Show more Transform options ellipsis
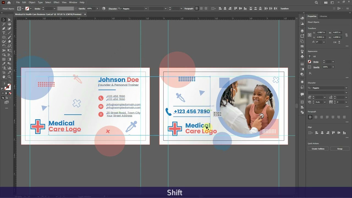This screenshot has width=352, height=198. point(347,46)
